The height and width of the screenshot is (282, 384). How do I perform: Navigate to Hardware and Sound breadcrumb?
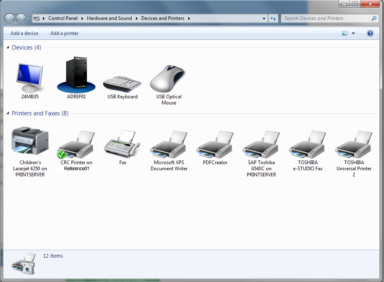(109, 18)
